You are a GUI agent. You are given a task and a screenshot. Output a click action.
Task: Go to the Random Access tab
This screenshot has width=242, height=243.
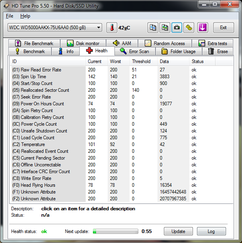coord(165,43)
